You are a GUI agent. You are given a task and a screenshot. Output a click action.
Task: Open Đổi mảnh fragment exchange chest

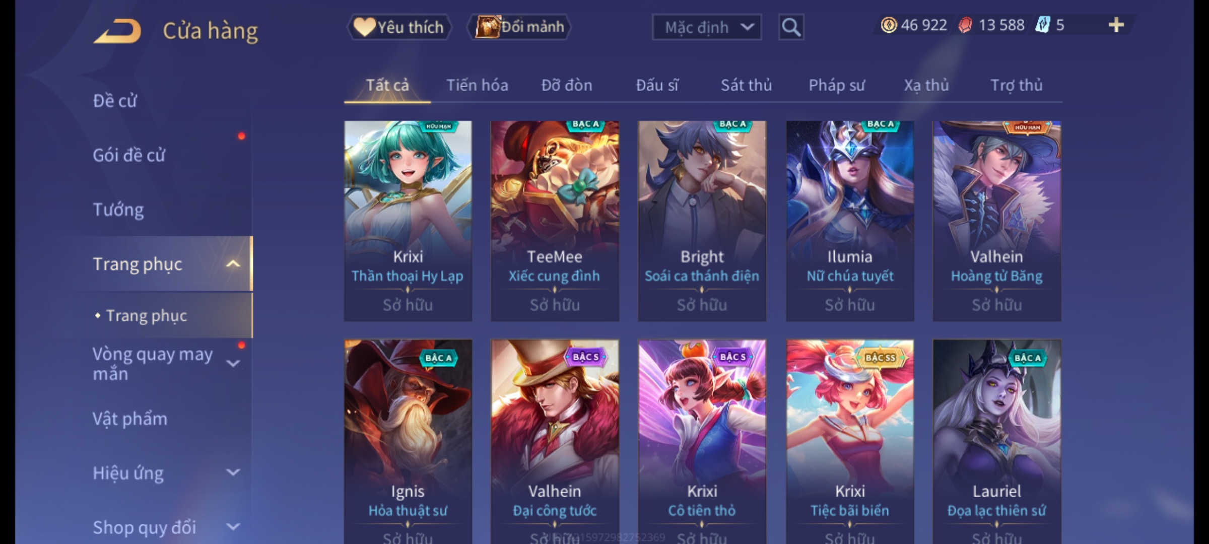pos(519,27)
